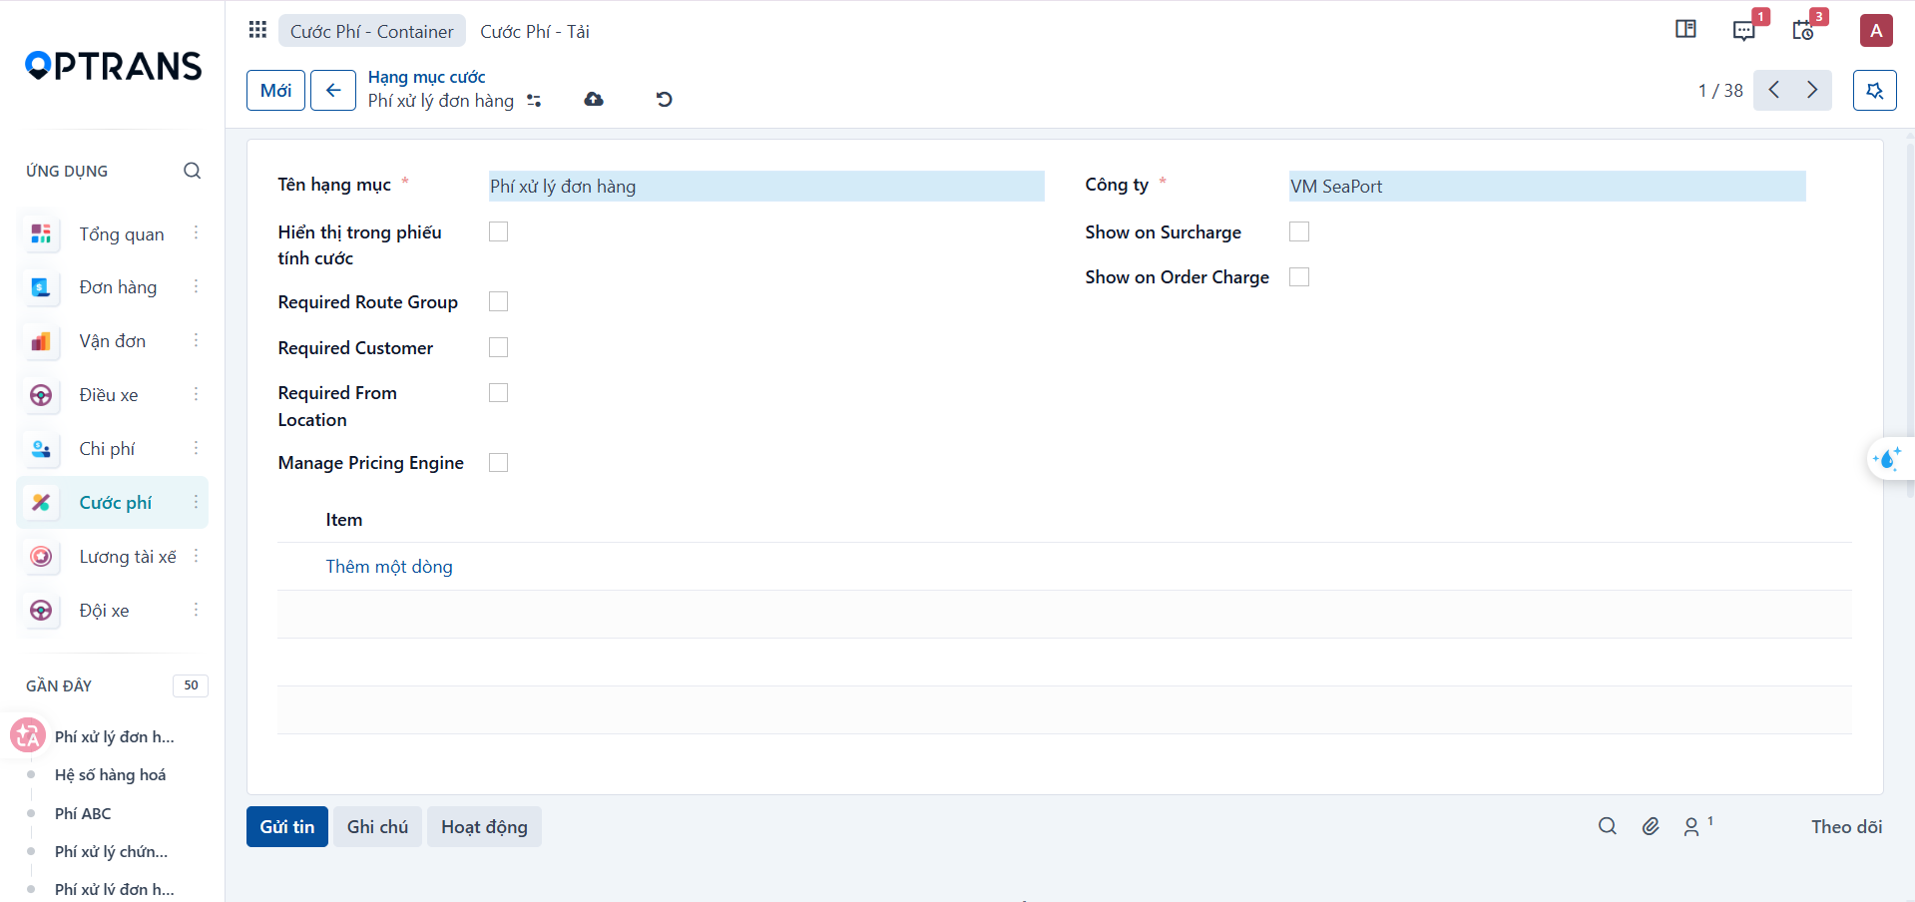Click the Thêm một dòng link
1915x902 pixels.
(389, 566)
